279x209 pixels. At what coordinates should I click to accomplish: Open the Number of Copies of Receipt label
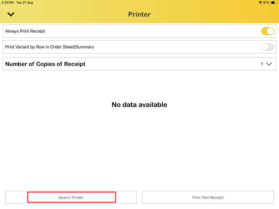[45, 64]
